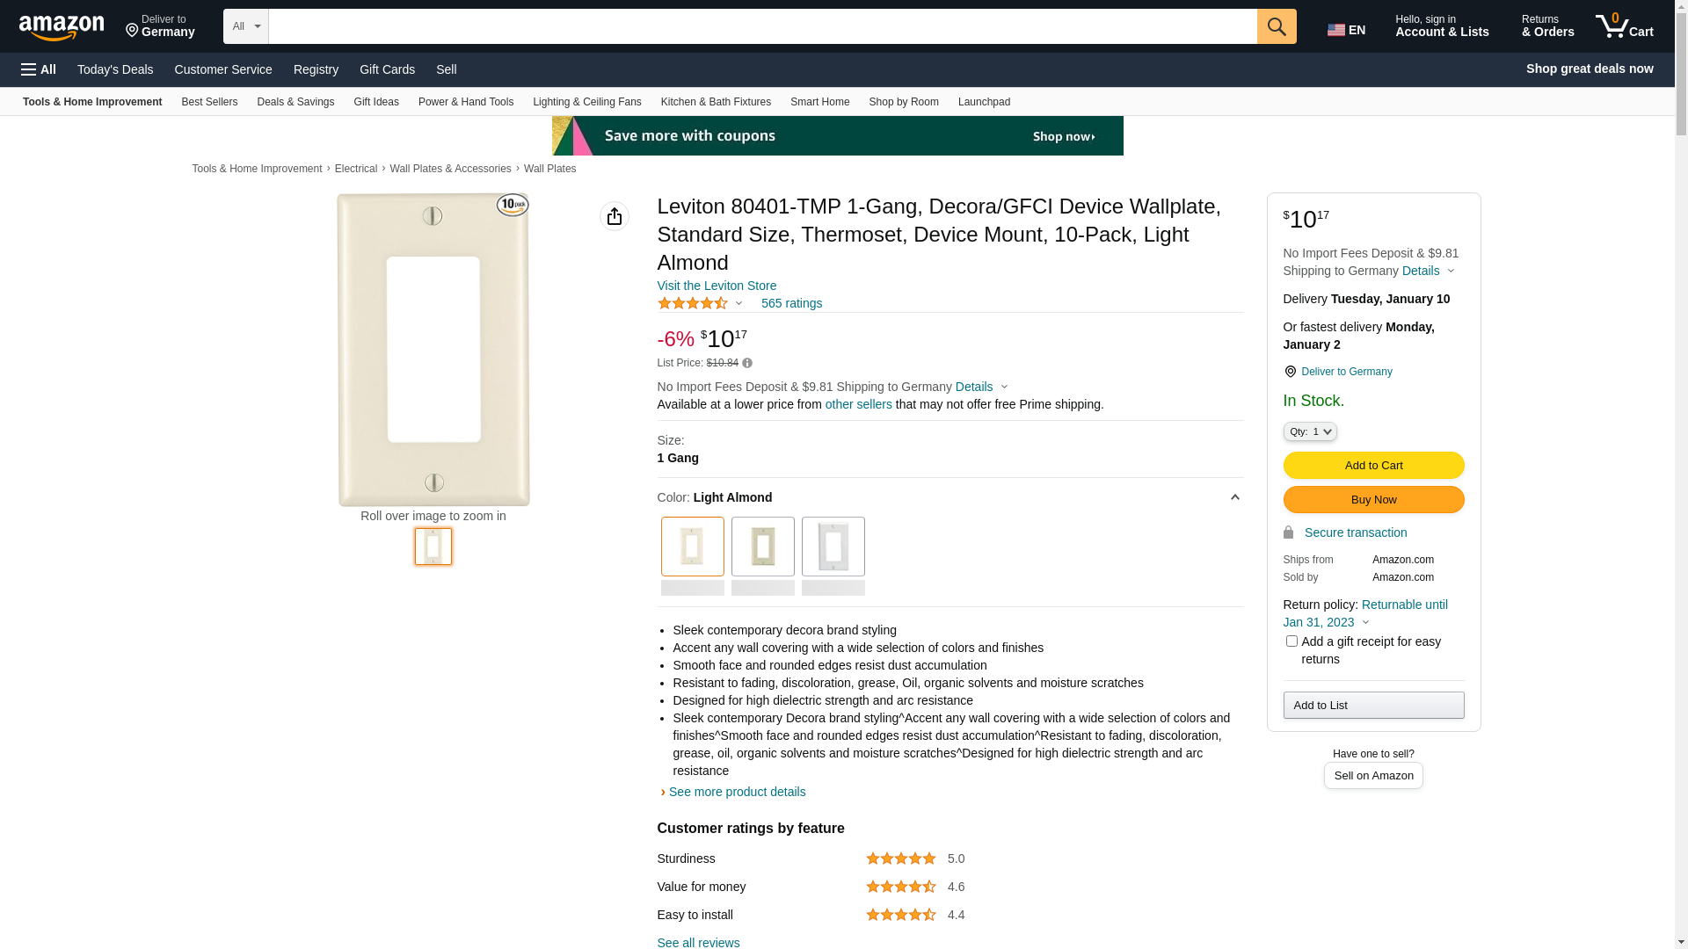Click the Add to Cart button
Screen dimensions: 1688x949
click(1373, 465)
